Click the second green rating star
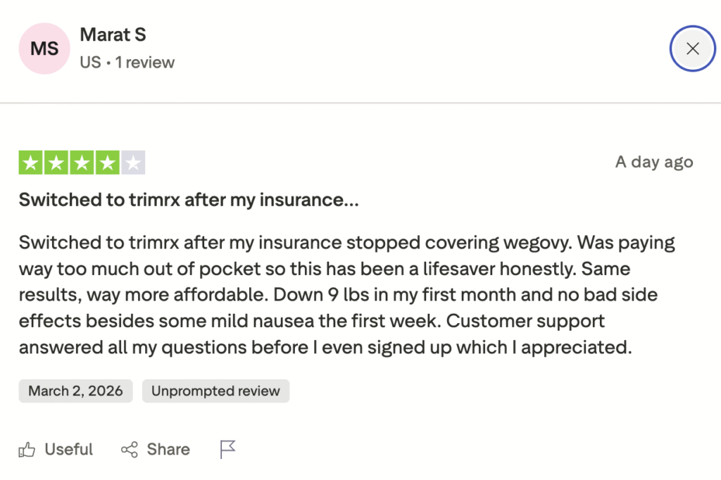This screenshot has height=480, width=721. (56, 163)
